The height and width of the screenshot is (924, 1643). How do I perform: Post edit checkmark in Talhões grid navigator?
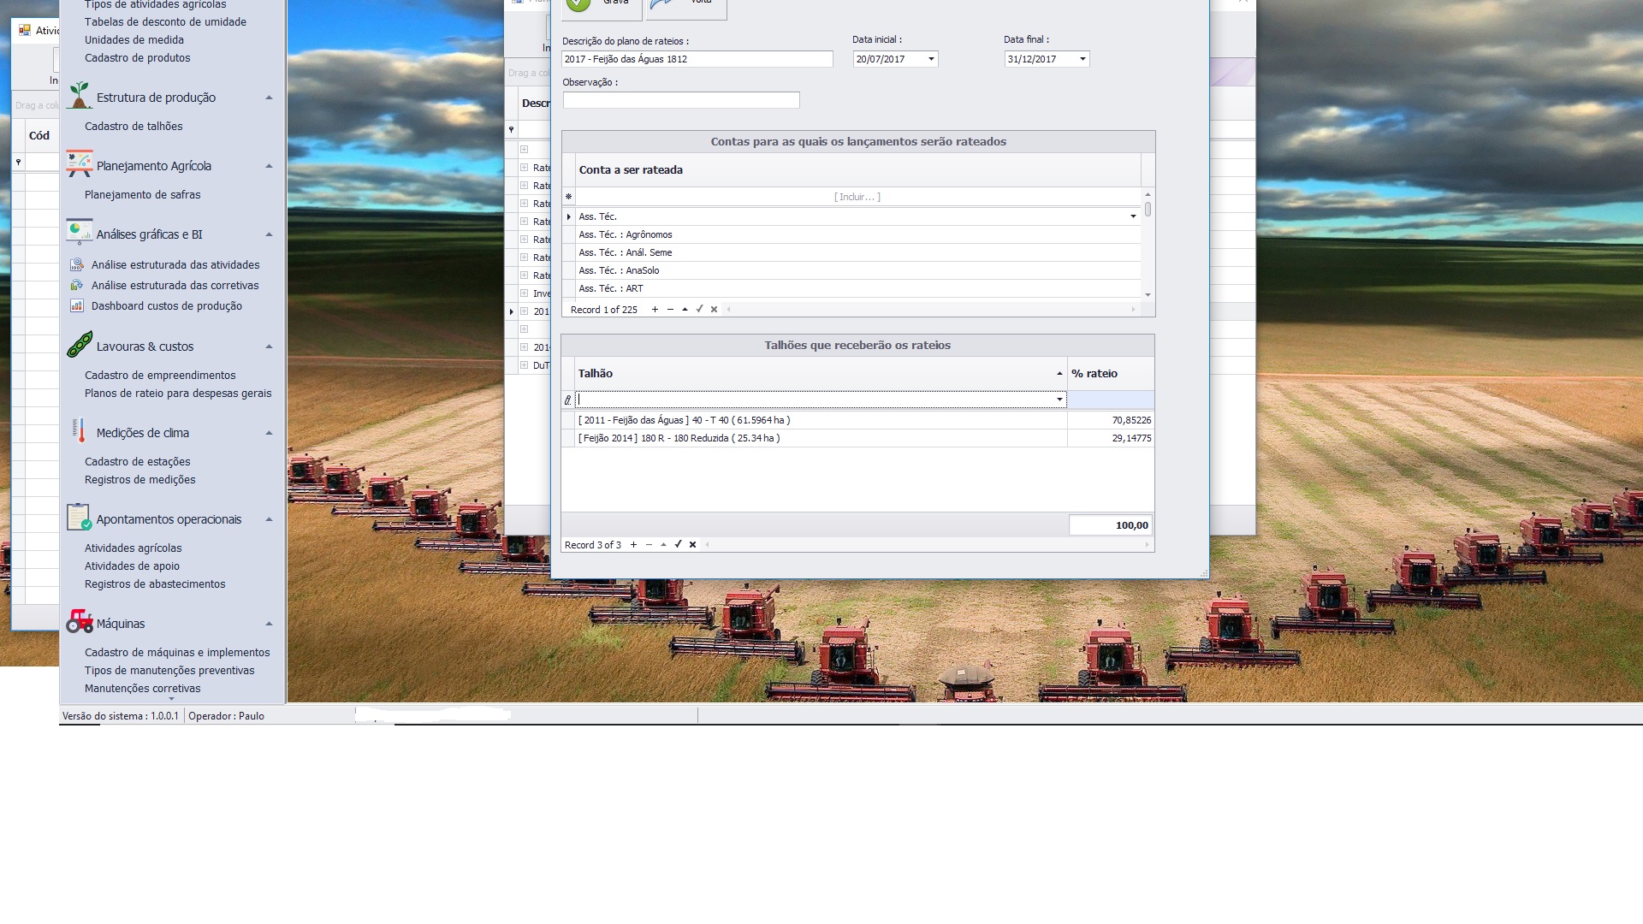(678, 545)
